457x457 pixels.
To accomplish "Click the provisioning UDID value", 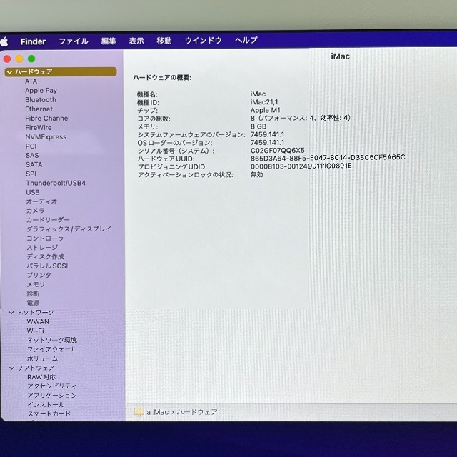I will coord(301,166).
